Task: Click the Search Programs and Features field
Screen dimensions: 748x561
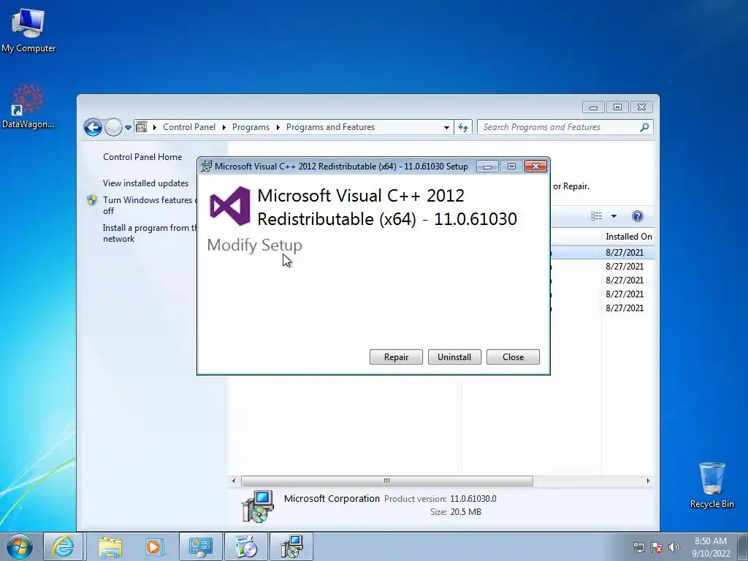Action: (565, 127)
